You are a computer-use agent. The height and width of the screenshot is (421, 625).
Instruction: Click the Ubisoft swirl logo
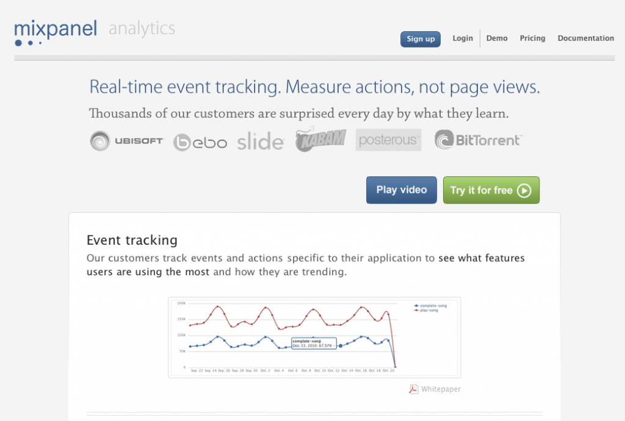99,140
